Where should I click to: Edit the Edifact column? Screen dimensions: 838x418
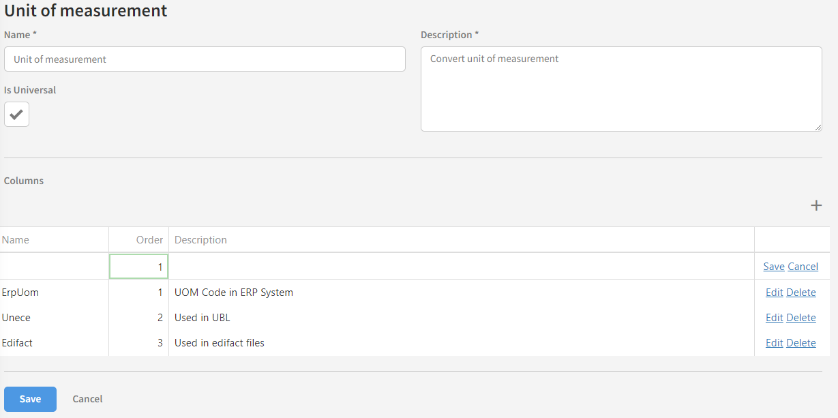point(774,343)
